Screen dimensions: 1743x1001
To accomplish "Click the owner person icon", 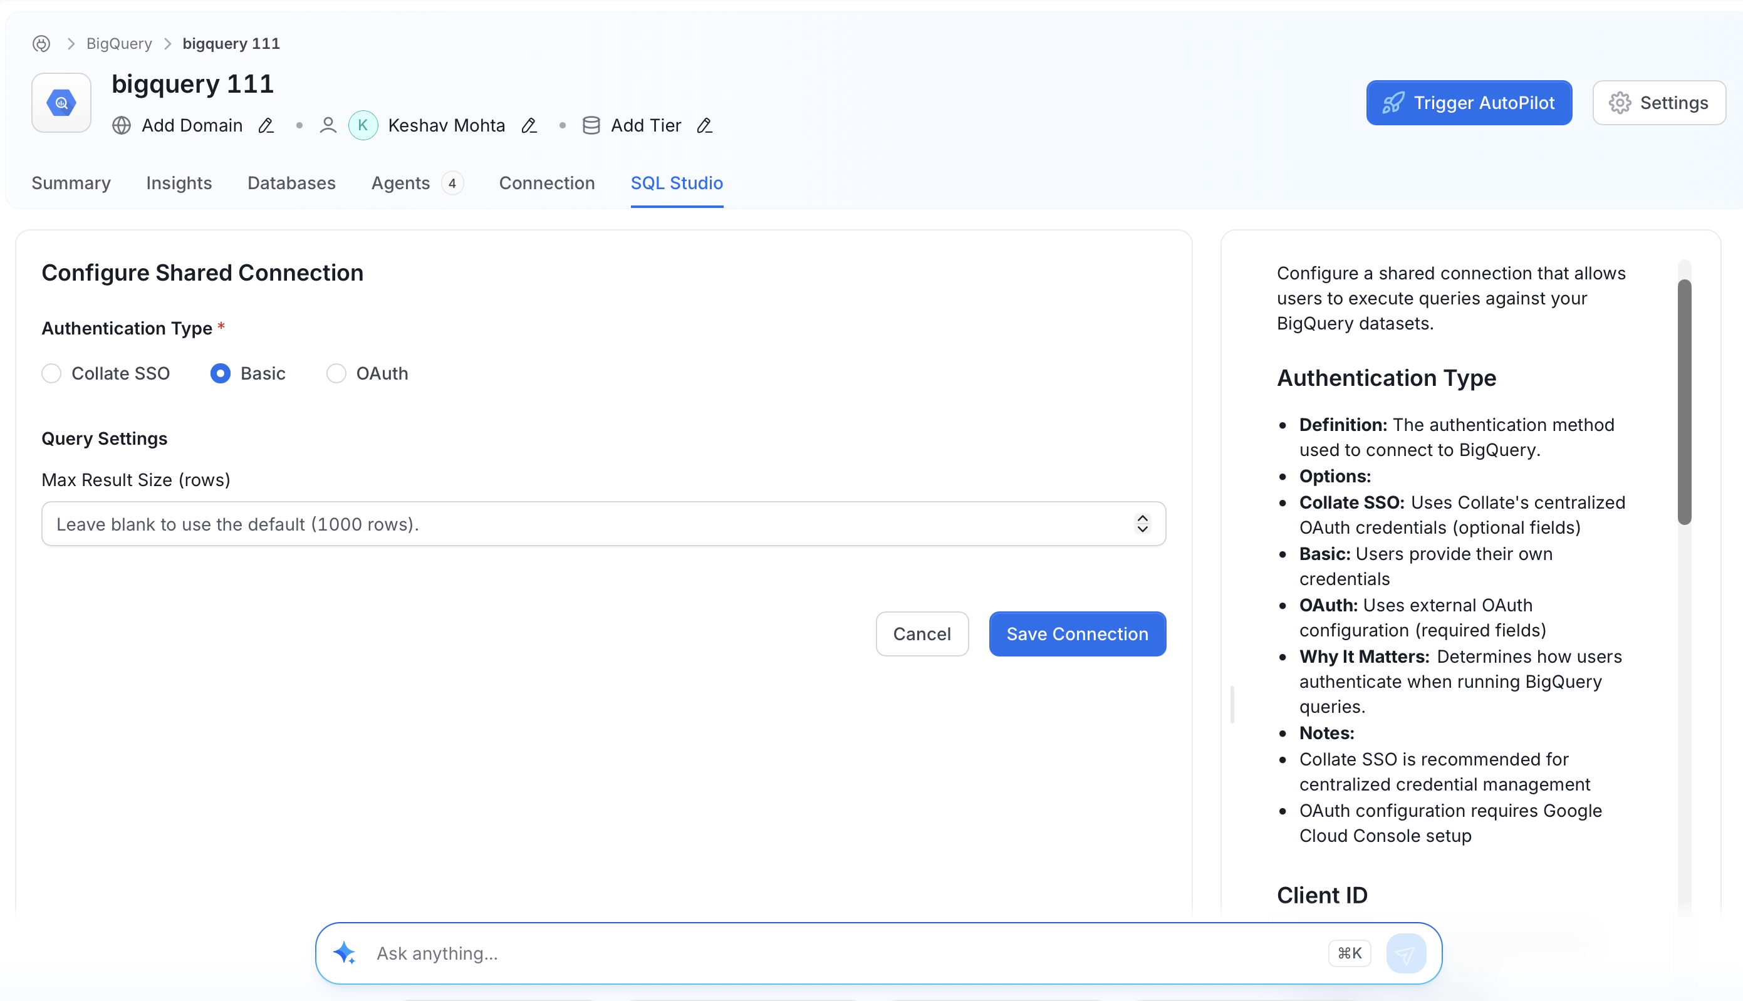I will pyautogui.click(x=328, y=126).
